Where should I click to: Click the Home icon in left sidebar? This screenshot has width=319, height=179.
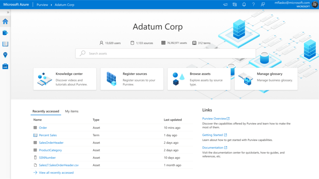click(x=5, y=22)
